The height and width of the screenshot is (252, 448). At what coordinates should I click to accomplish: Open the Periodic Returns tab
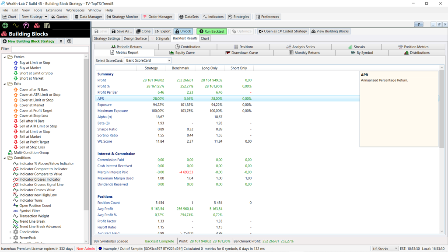click(126, 46)
